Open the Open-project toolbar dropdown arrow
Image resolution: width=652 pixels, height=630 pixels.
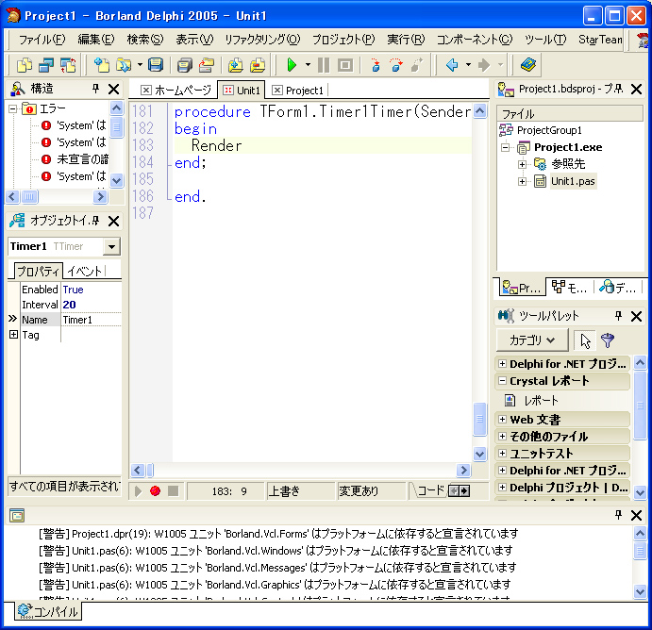140,65
